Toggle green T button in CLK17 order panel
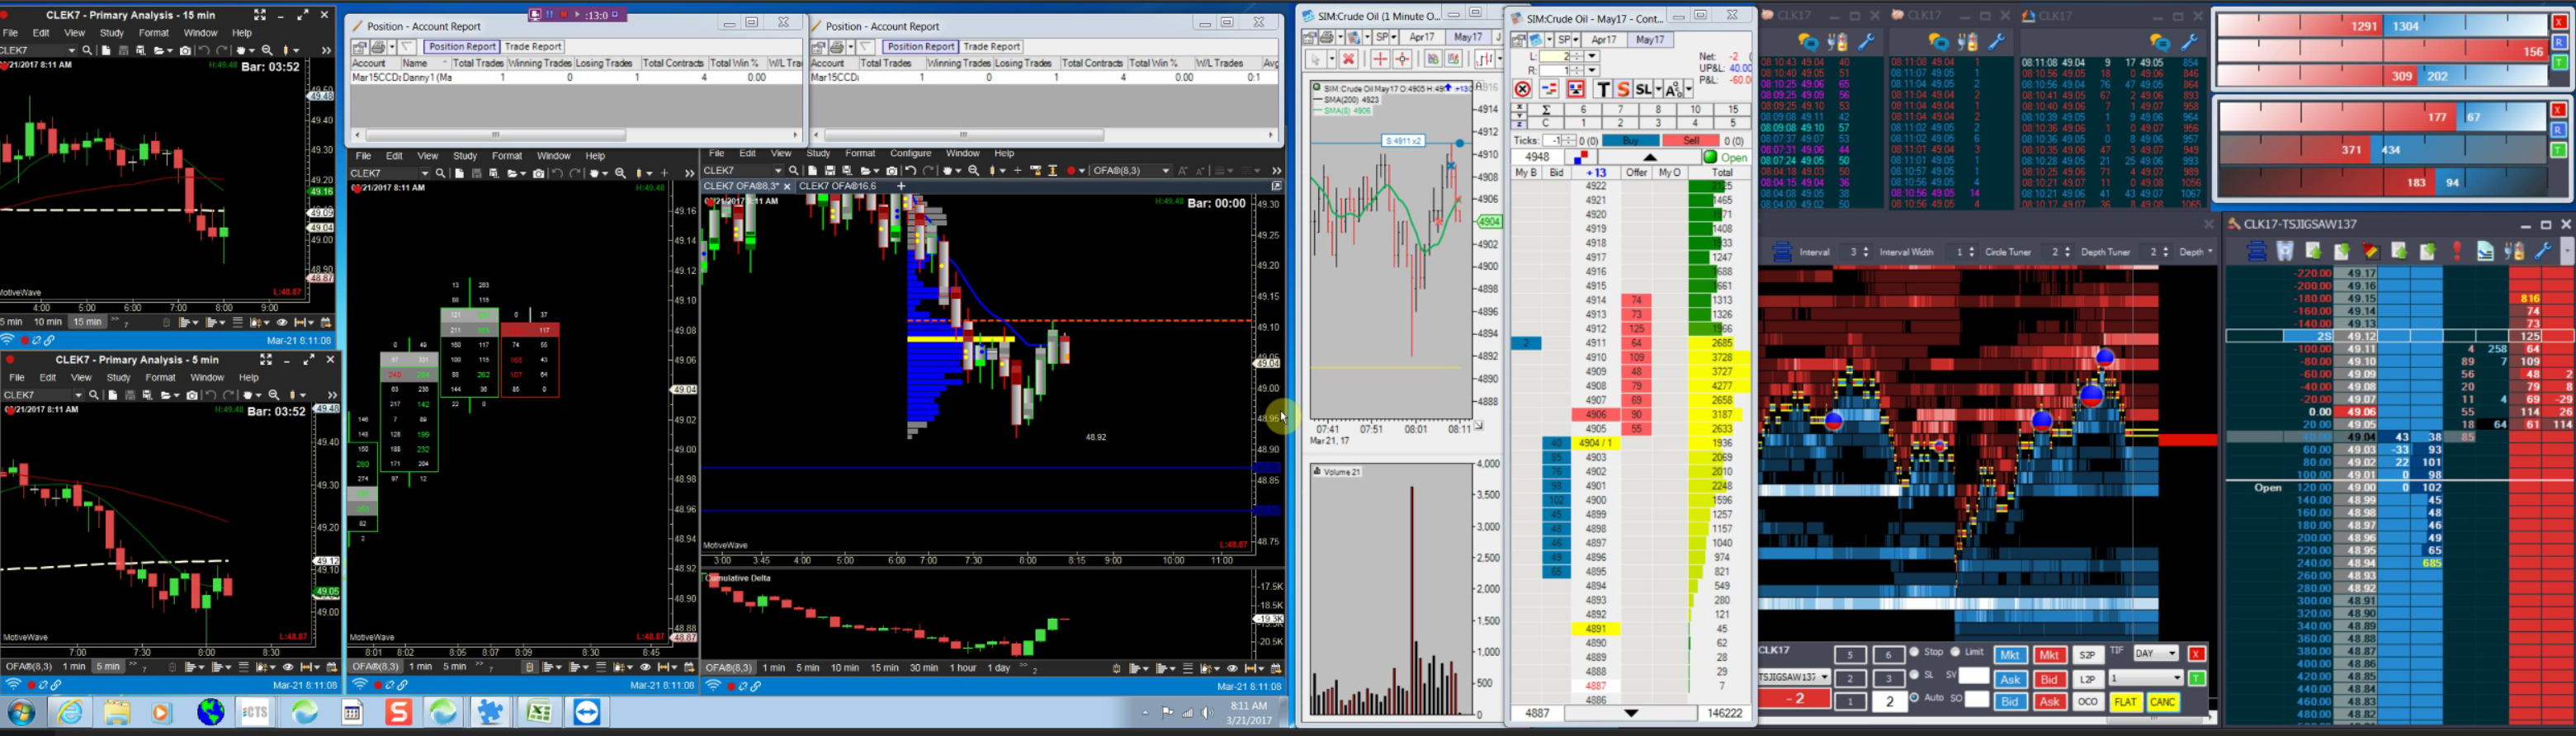2576x736 pixels. coord(2196,678)
